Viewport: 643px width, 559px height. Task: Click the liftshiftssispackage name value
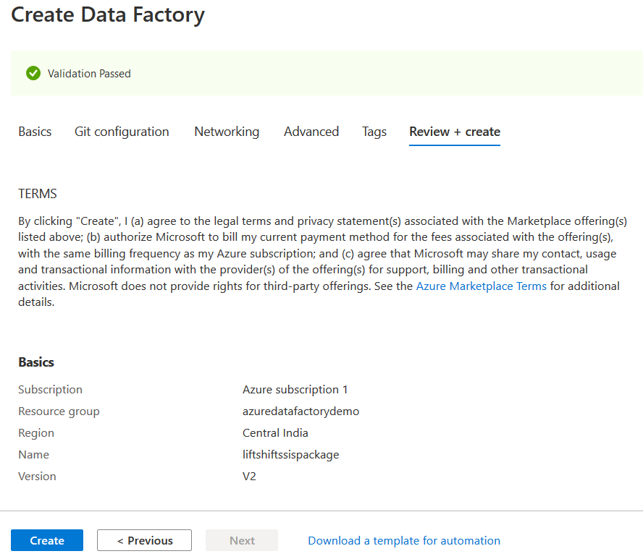tap(291, 455)
